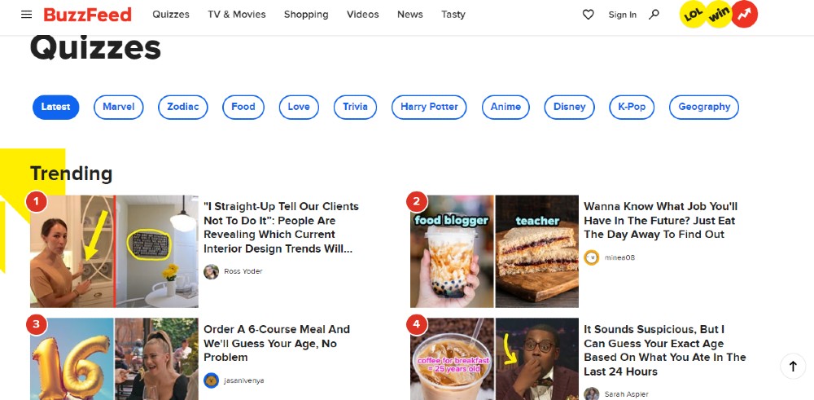The image size is (814, 400).
Task: Open the exact age guess quiz title
Action: pyautogui.click(x=664, y=350)
